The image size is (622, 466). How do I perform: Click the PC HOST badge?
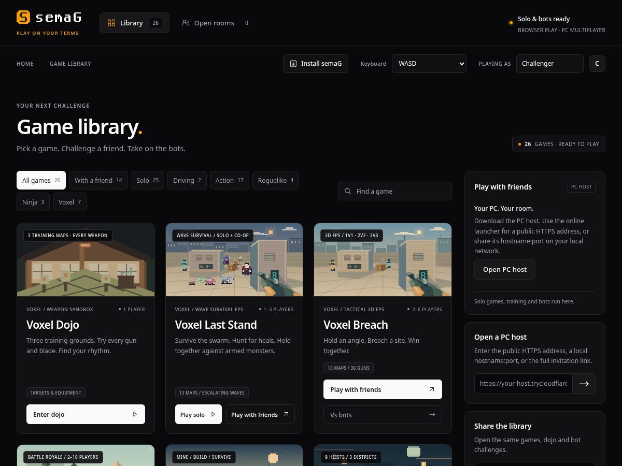pyautogui.click(x=582, y=187)
